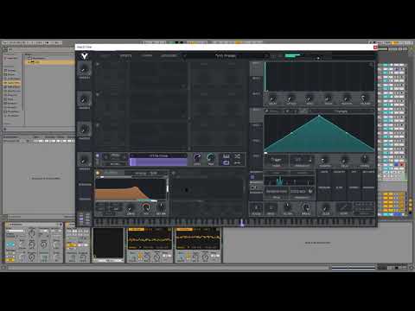Click the Macro 3 knob
The height and width of the screenshot is (311, 415).
84,130
